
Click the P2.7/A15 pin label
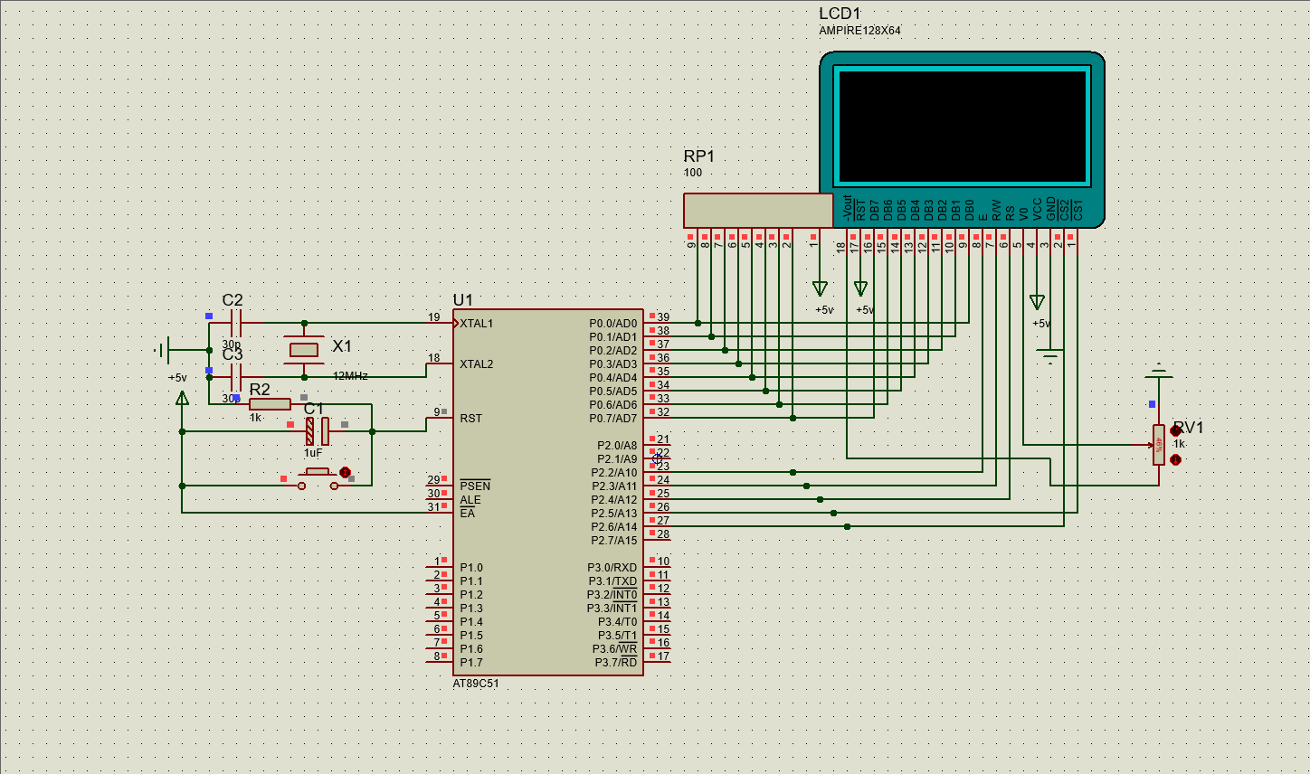[613, 541]
